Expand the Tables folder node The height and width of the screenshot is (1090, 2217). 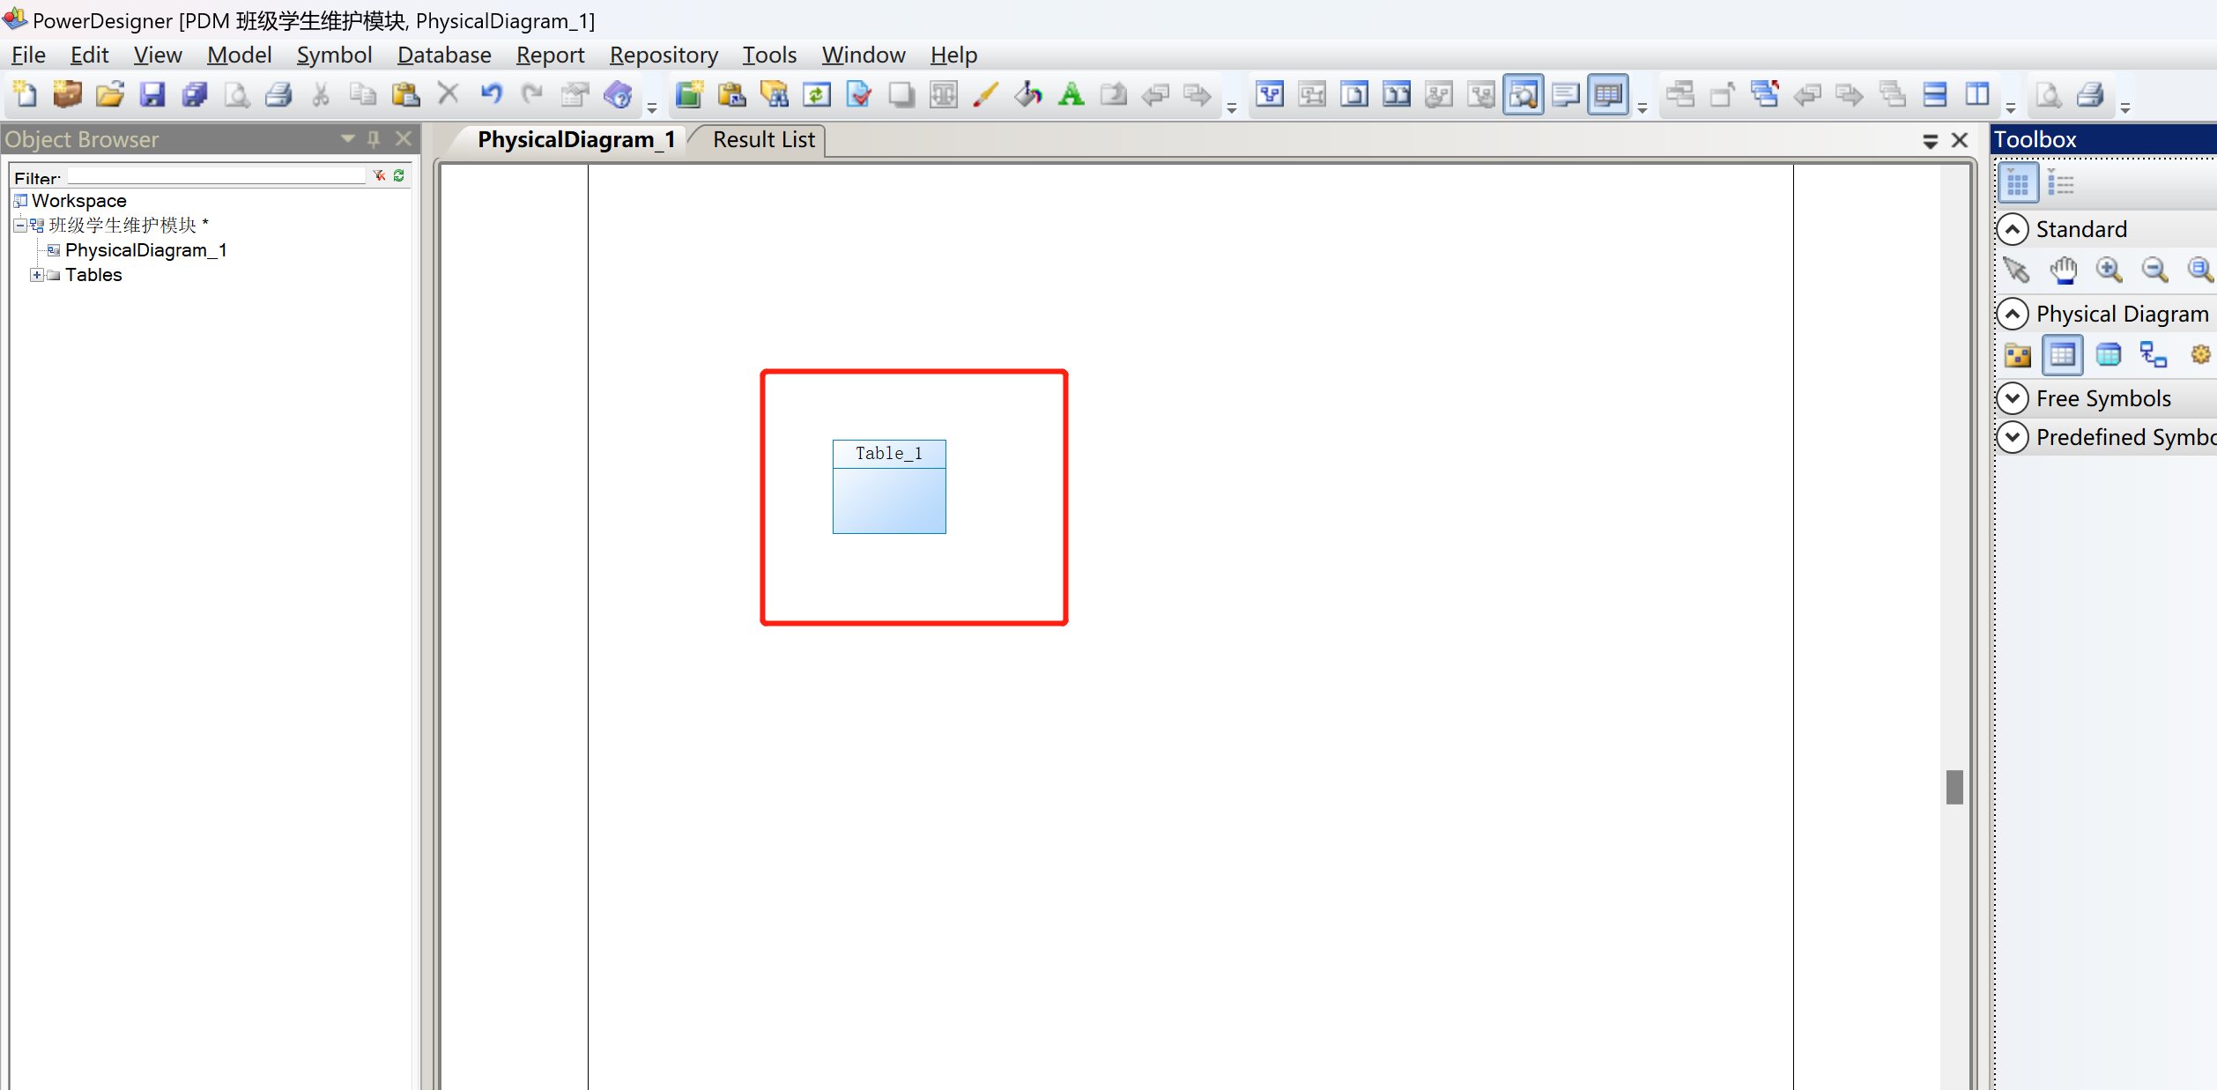tap(36, 275)
